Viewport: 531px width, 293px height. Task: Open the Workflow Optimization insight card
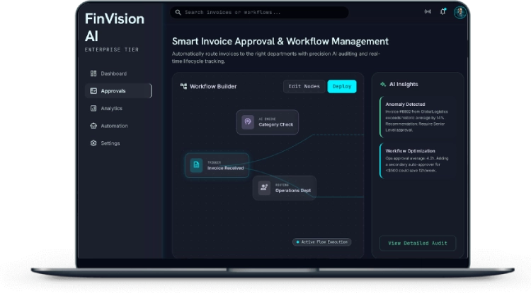click(418, 161)
